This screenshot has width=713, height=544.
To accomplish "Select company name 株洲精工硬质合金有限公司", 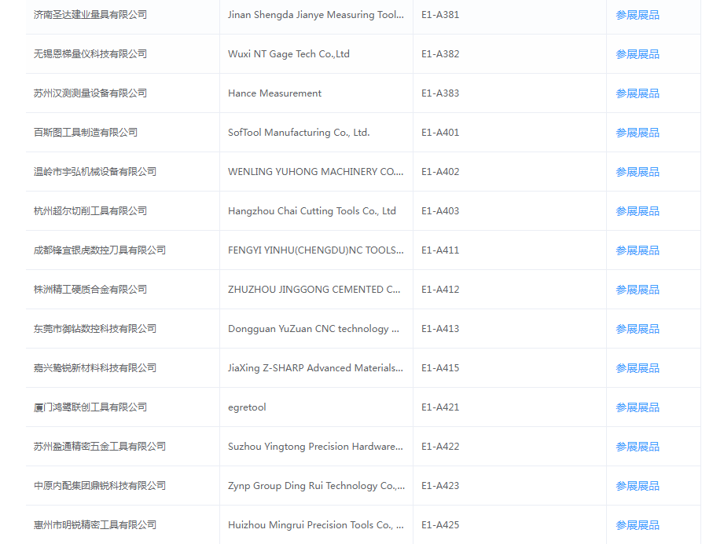I will tap(90, 289).
